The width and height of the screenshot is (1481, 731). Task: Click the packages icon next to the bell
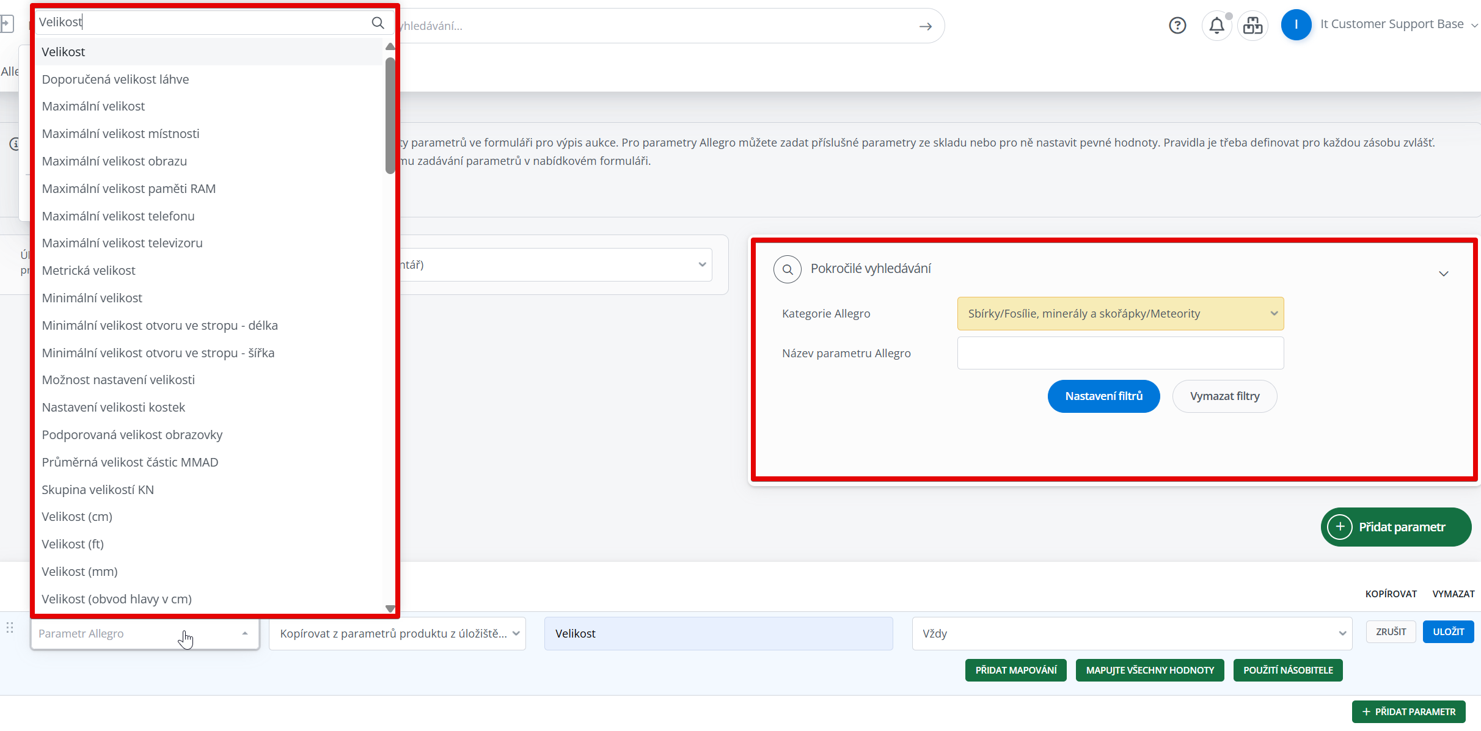tap(1252, 25)
